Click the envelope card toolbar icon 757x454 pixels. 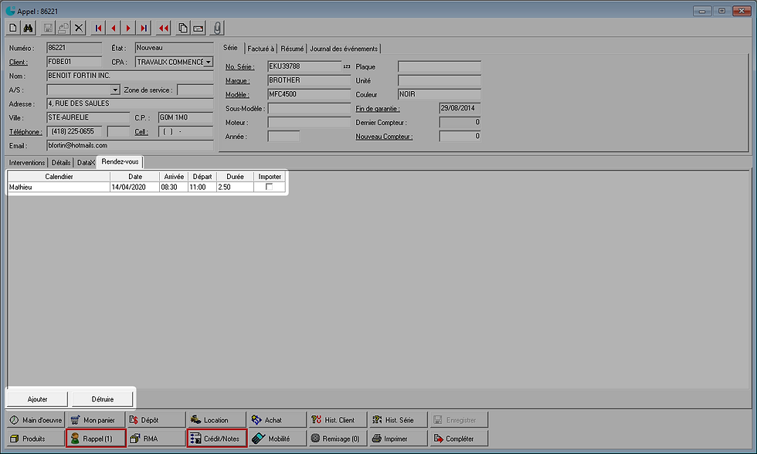tap(198, 28)
